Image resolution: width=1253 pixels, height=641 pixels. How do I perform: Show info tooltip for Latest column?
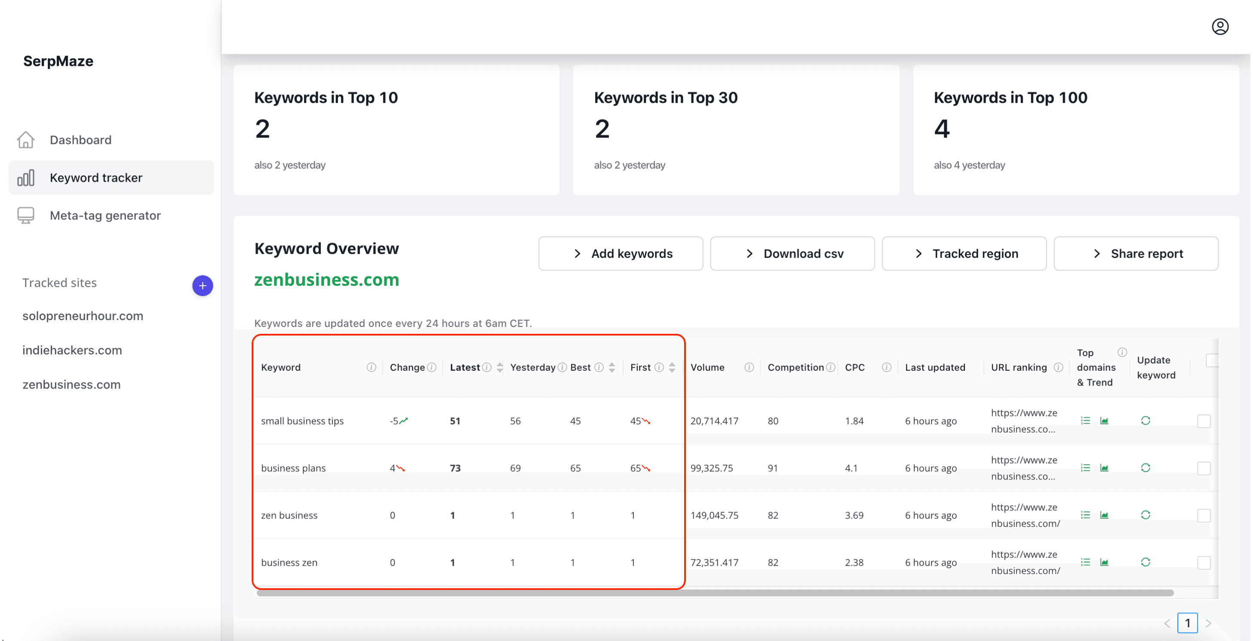(x=486, y=367)
